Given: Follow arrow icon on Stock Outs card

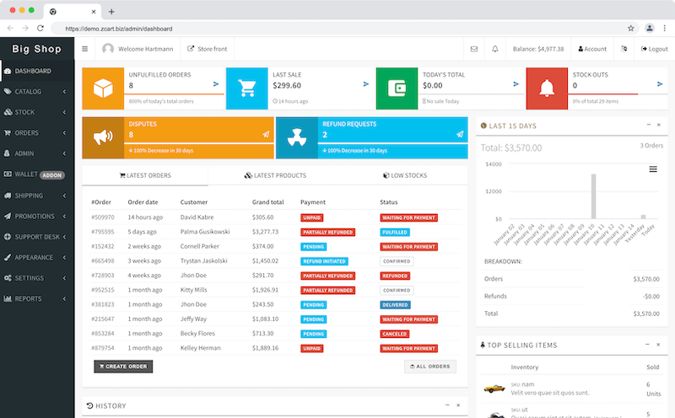Looking at the screenshot, I should pyautogui.click(x=660, y=84).
